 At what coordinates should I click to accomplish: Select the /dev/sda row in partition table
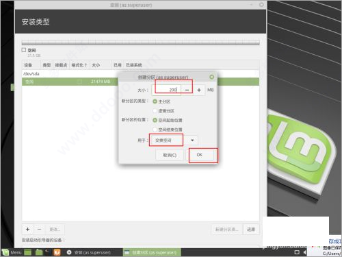click(140, 74)
